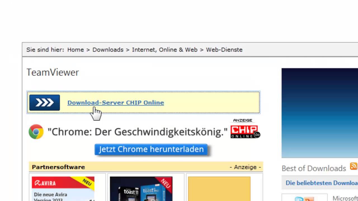This screenshot has height=201, width=358.
Task: Click the blue banner advertisement on right
Action: click(x=320, y=113)
